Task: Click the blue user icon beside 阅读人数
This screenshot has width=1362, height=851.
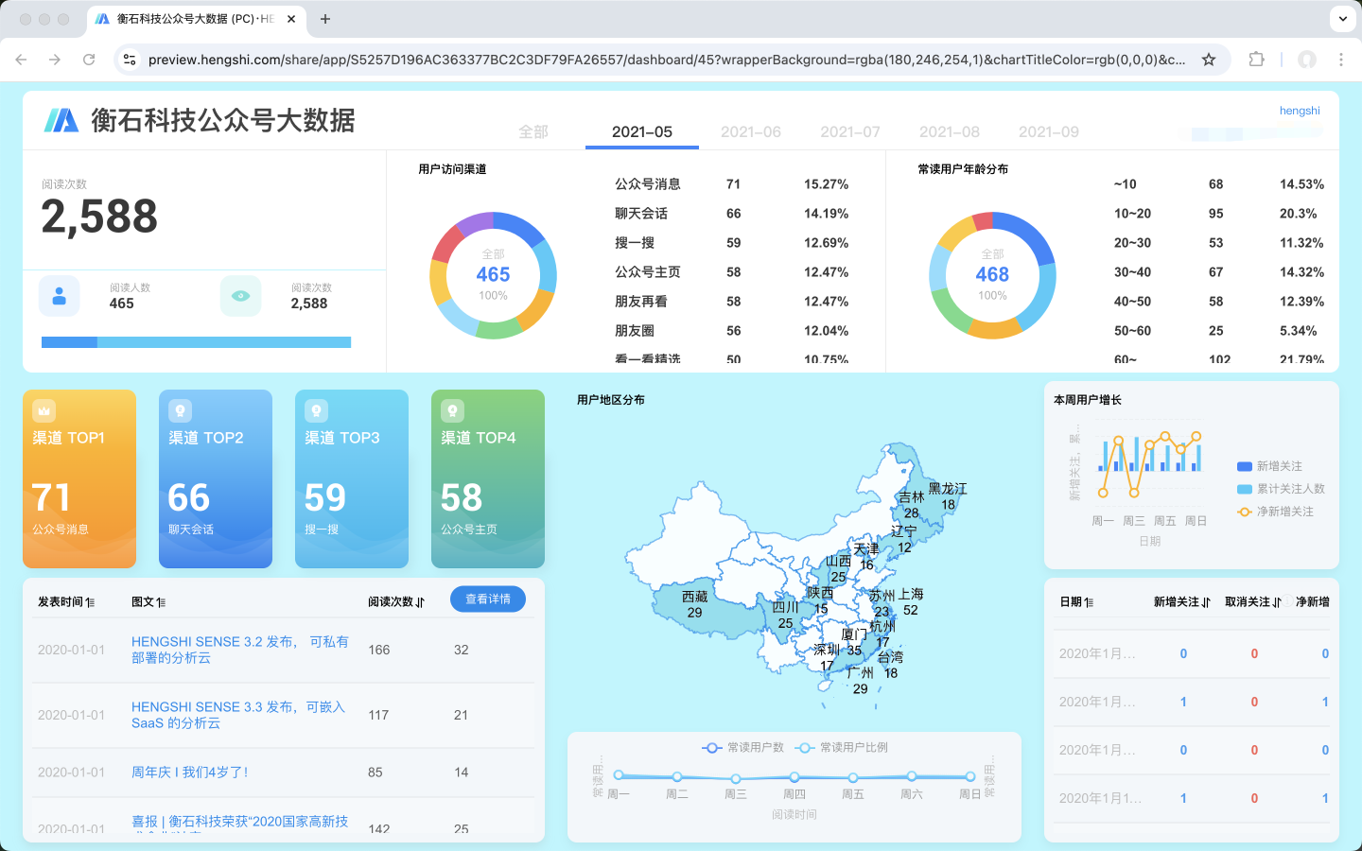Action: [x=59, y=296]
